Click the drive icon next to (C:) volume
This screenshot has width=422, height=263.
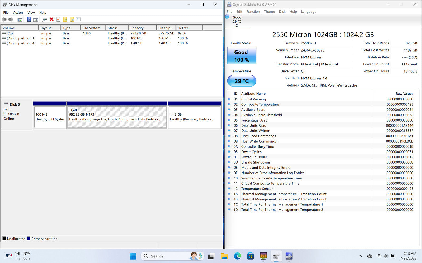click(4, 33)
